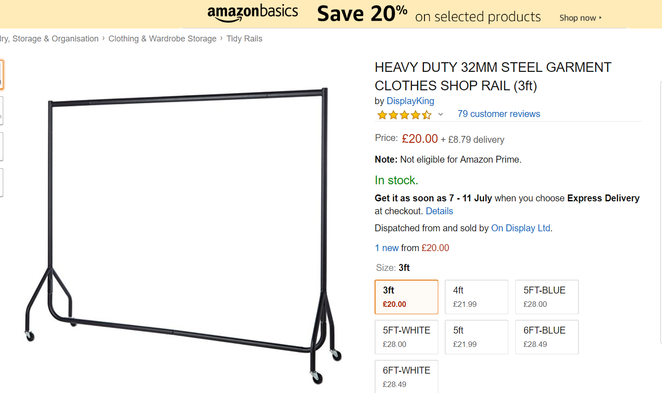662x393 pixels.
Task: Choose the 5FT-WHITE size option
Action: [406, 337]
